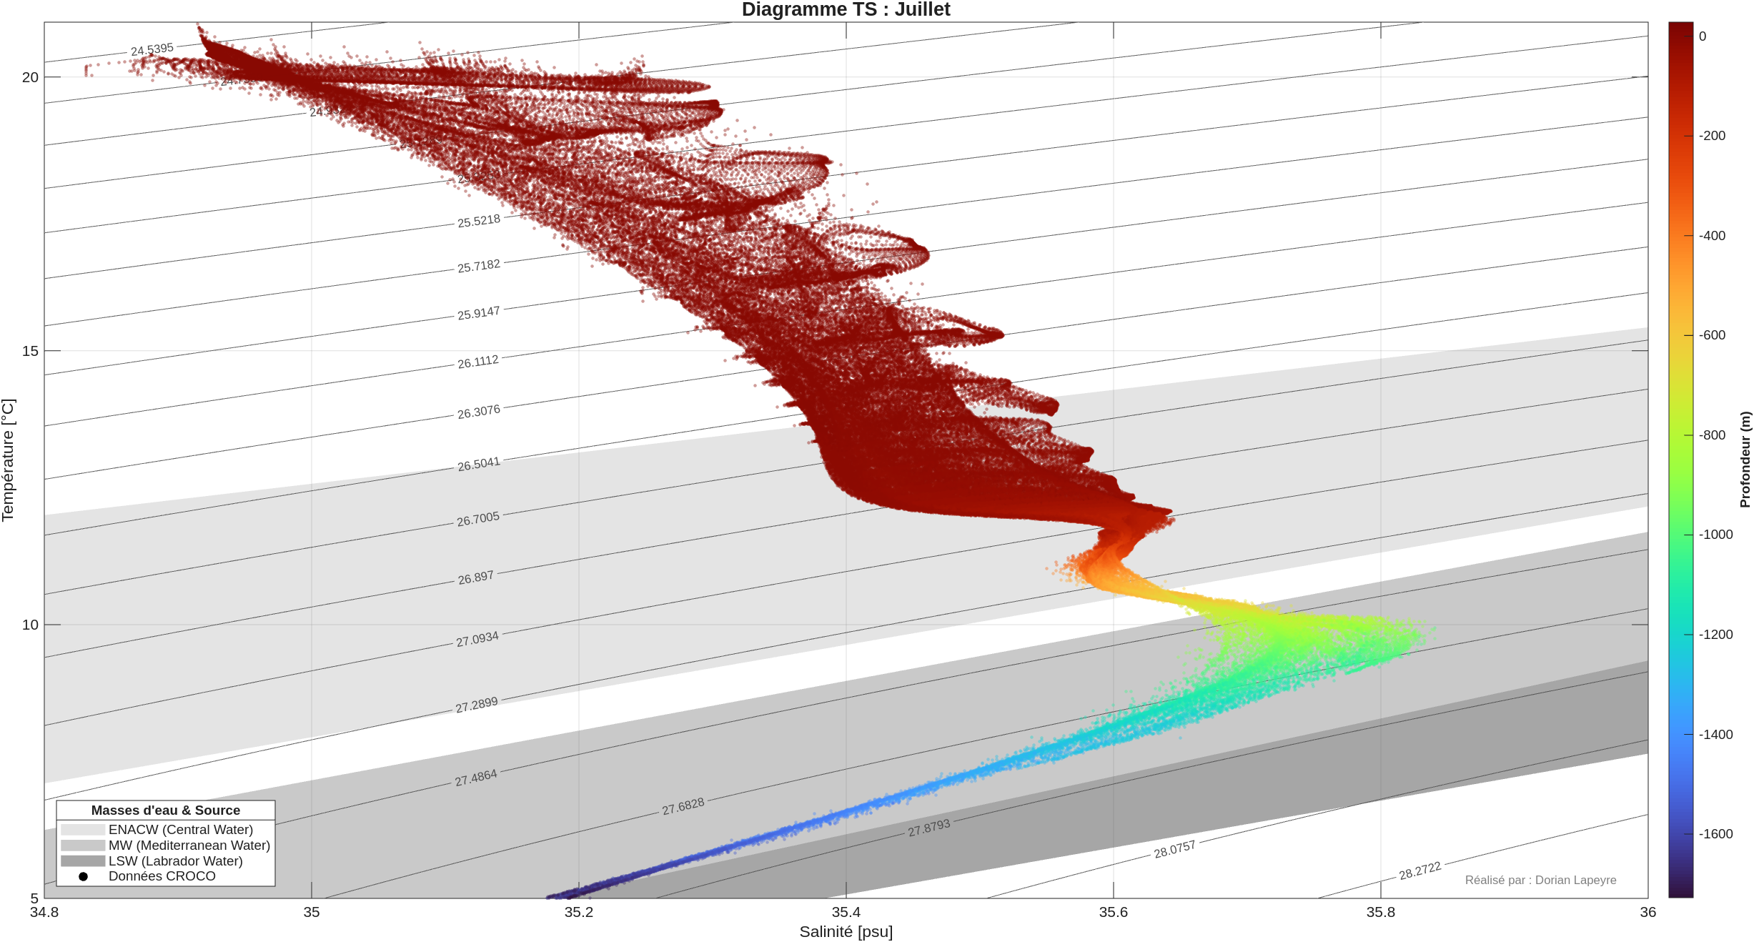Click temperature axis tick "20"

pos(30,77)
